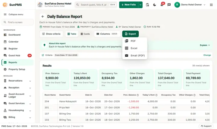Click help icon next to Other Charges column
217x129 pixels.
point(194,95)
